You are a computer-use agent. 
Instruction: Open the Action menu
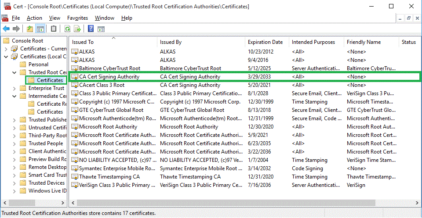point(34,18)
